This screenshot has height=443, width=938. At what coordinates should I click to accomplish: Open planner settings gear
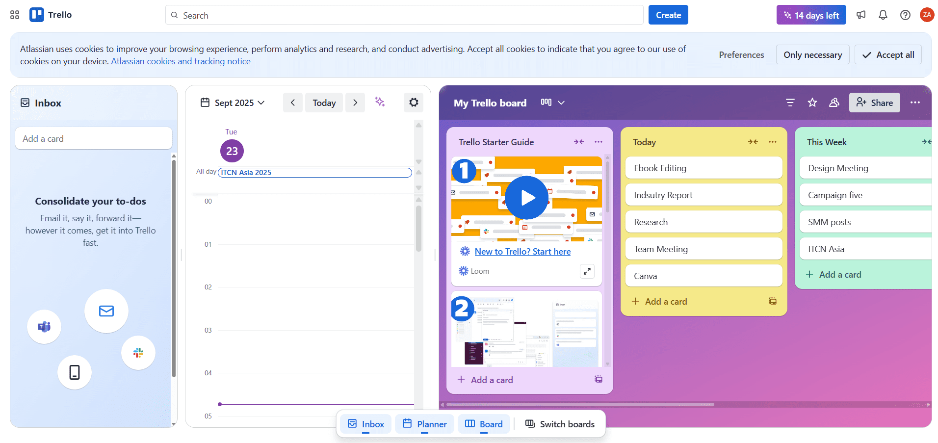click(414, 103)
